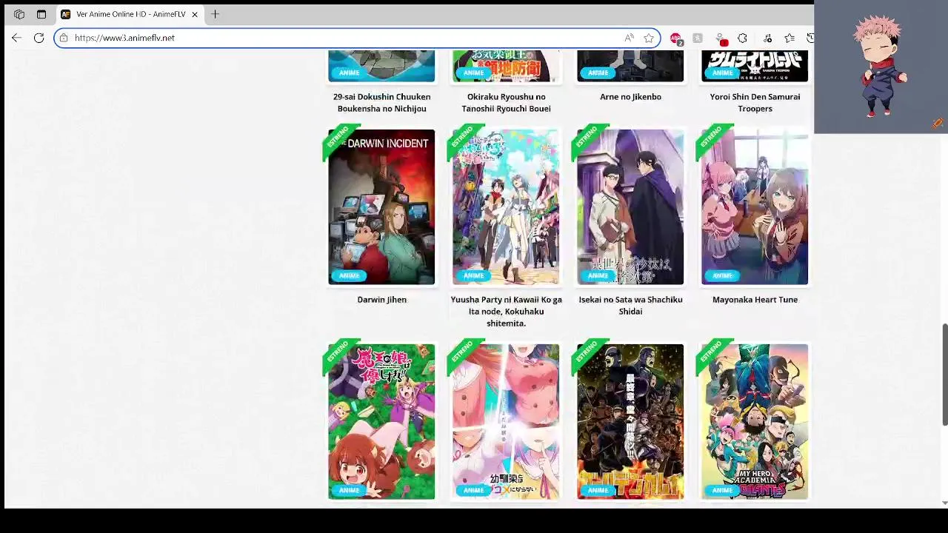
Task: View site information lock icon
Action: click(x=64, y=38)
